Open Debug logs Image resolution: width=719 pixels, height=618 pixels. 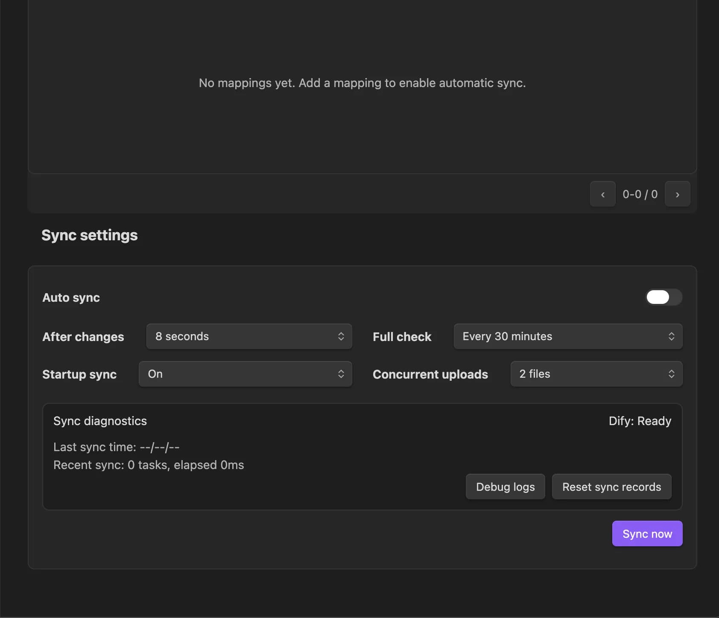click(505, 487)
